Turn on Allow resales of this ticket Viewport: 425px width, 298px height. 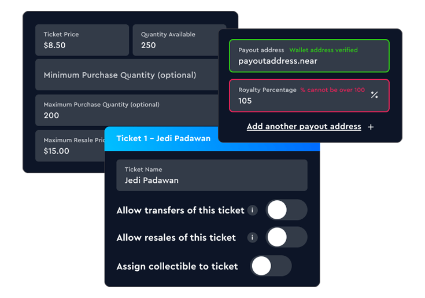(x=286, y=237)
